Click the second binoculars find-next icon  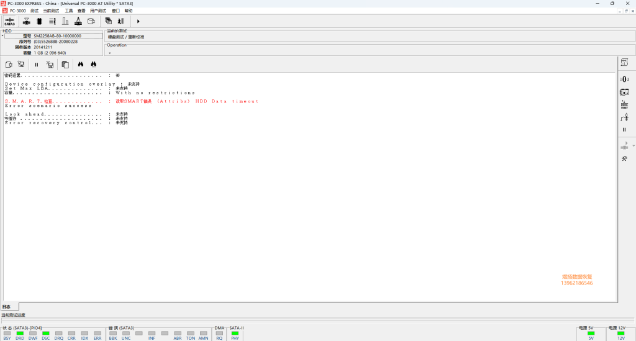94,65
